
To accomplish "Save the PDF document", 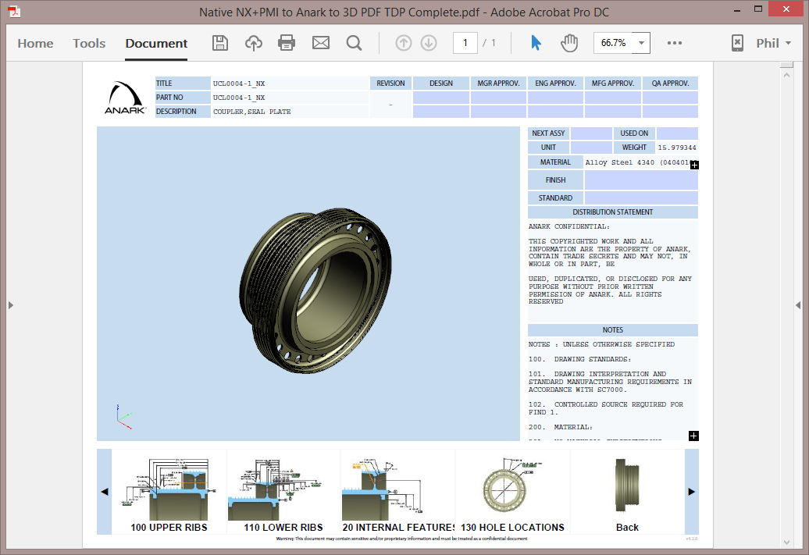I will click(x=219, y=43).
